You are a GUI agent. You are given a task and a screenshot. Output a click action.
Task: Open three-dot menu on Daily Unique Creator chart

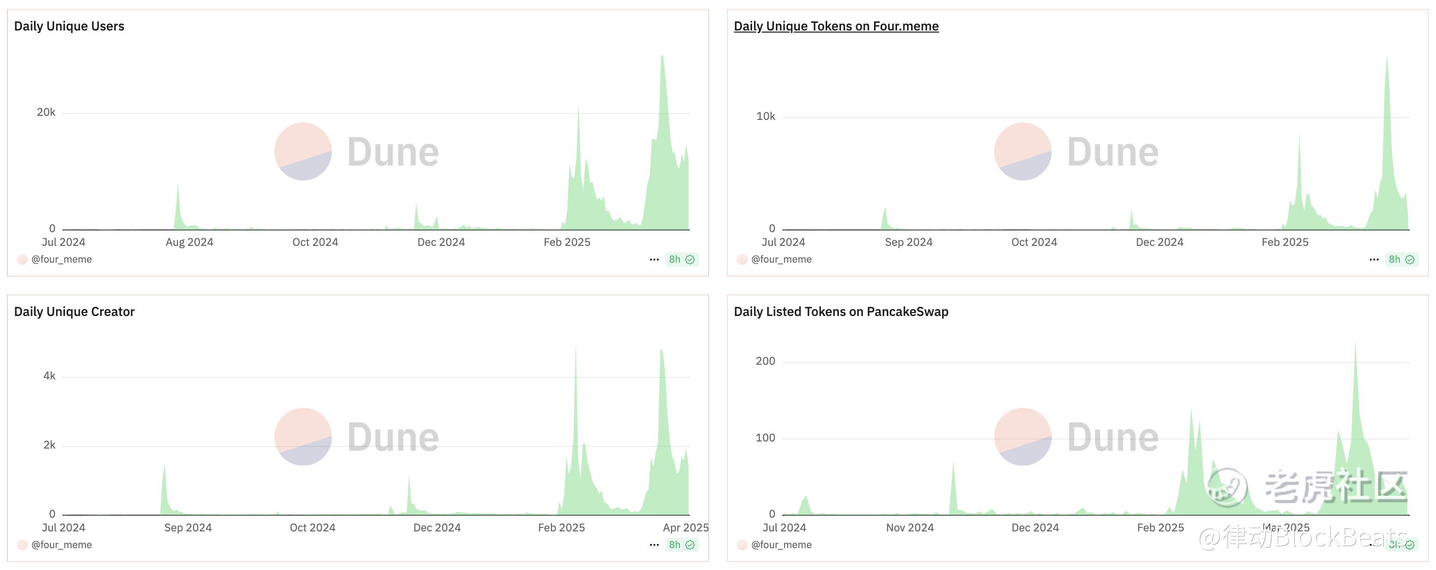pos(654,545)
